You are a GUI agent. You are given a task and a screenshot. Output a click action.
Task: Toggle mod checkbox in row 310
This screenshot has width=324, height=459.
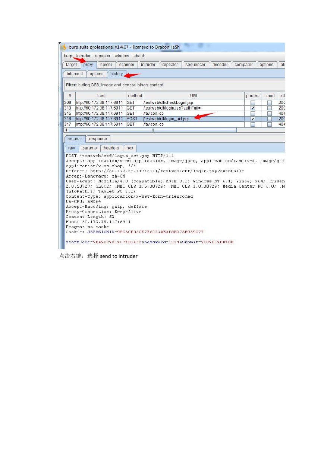coord(269,108)
